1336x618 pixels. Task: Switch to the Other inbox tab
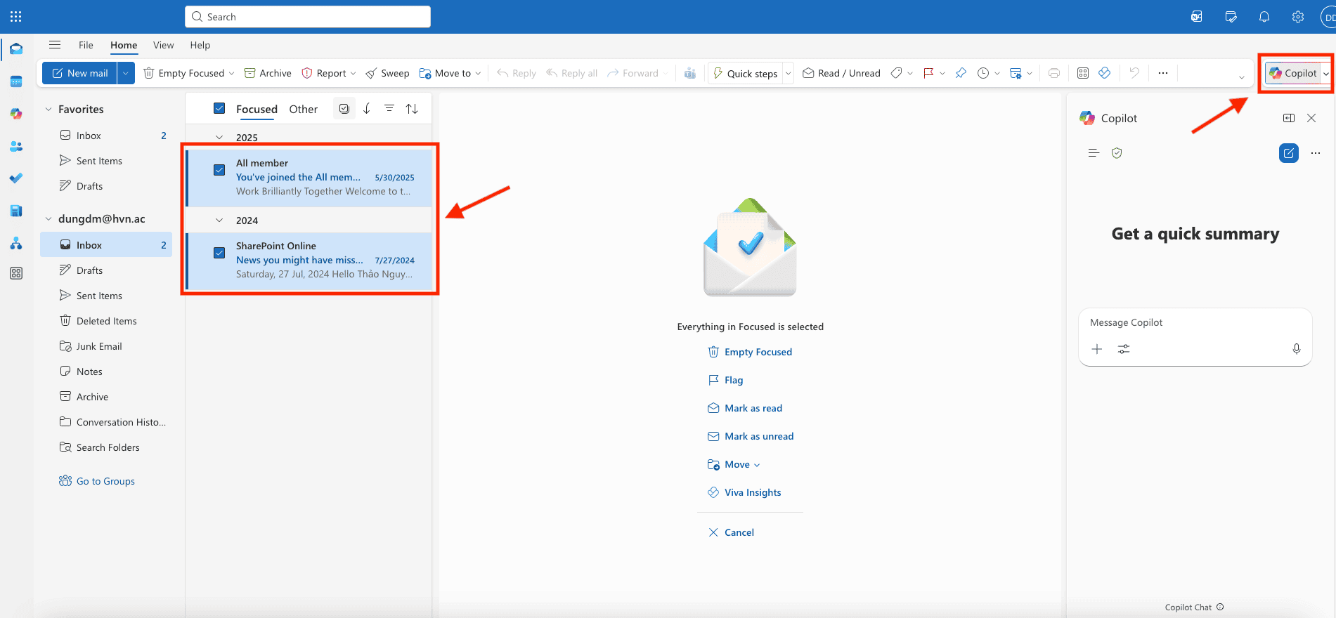click(303, 109)
